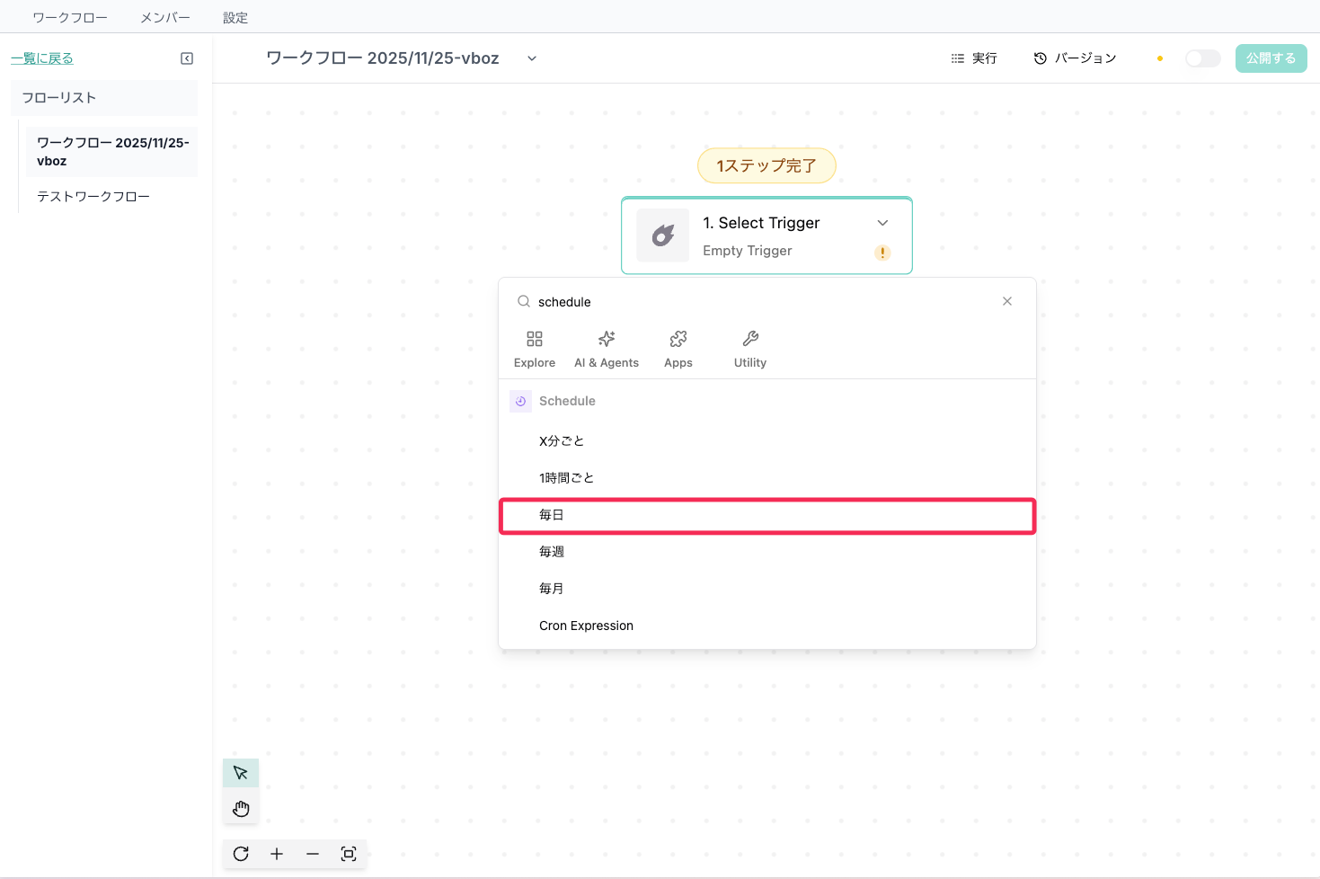The image size is (1320, 879).
Task: Collapse the sidebar panel icon
Action: pos(187,58)
